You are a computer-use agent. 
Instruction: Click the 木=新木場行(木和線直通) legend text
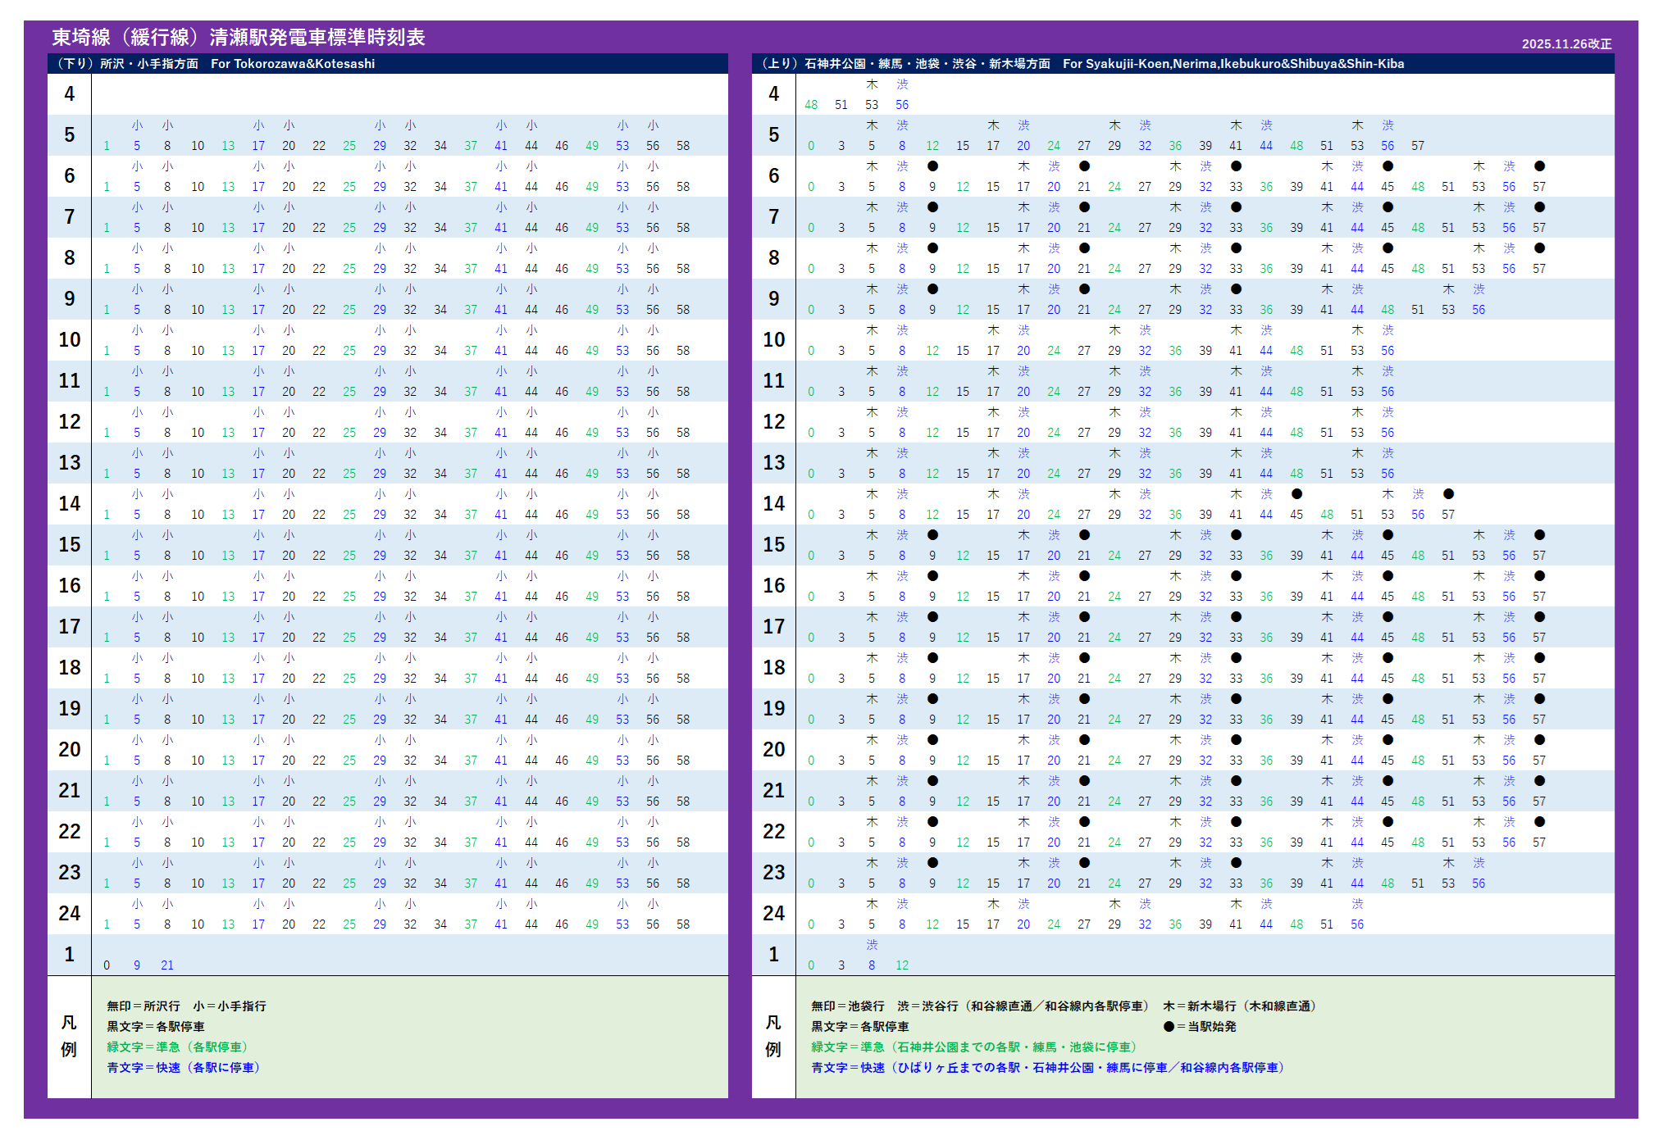pos(1239,1006)
